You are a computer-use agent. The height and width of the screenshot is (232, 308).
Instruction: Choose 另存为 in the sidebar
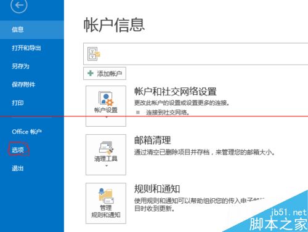(20, 66)
